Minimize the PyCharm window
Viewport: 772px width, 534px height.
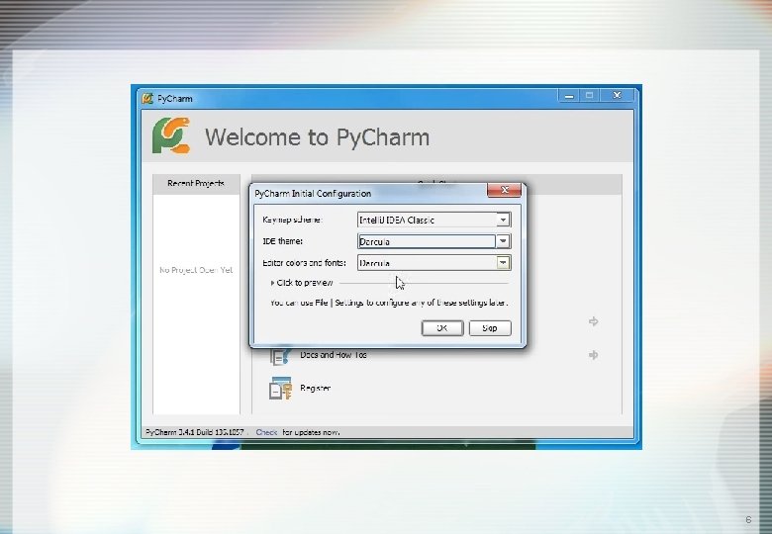tap(569, 95)
